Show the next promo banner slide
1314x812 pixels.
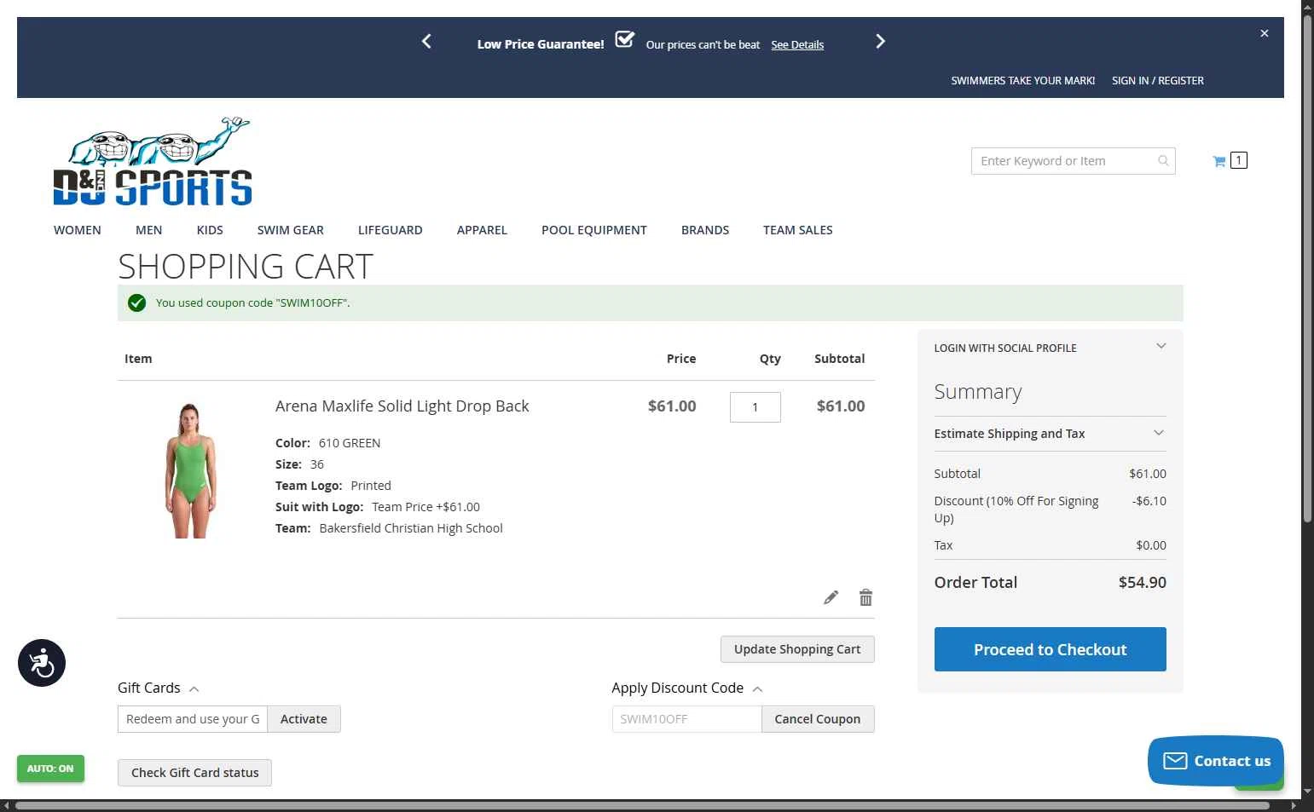click(881, 41)
